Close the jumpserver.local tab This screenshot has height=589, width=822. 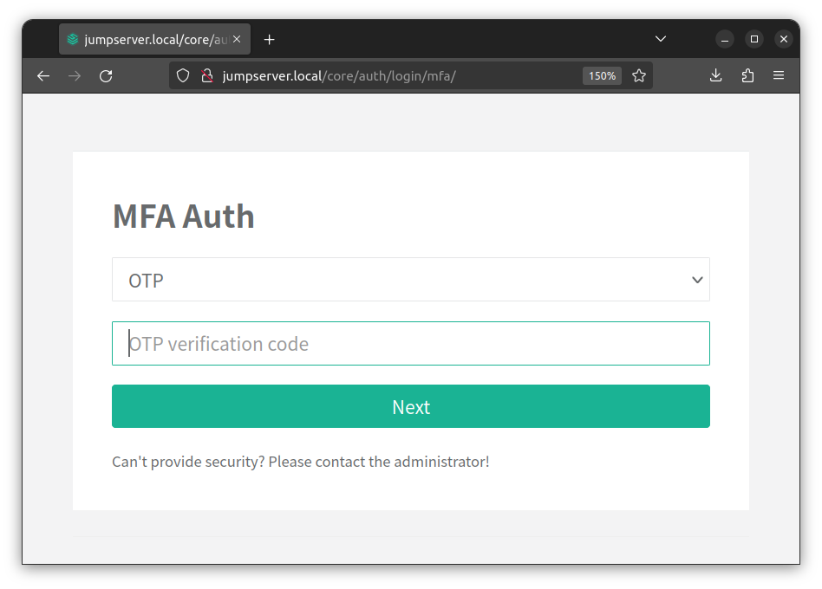[x=237, y=40]
